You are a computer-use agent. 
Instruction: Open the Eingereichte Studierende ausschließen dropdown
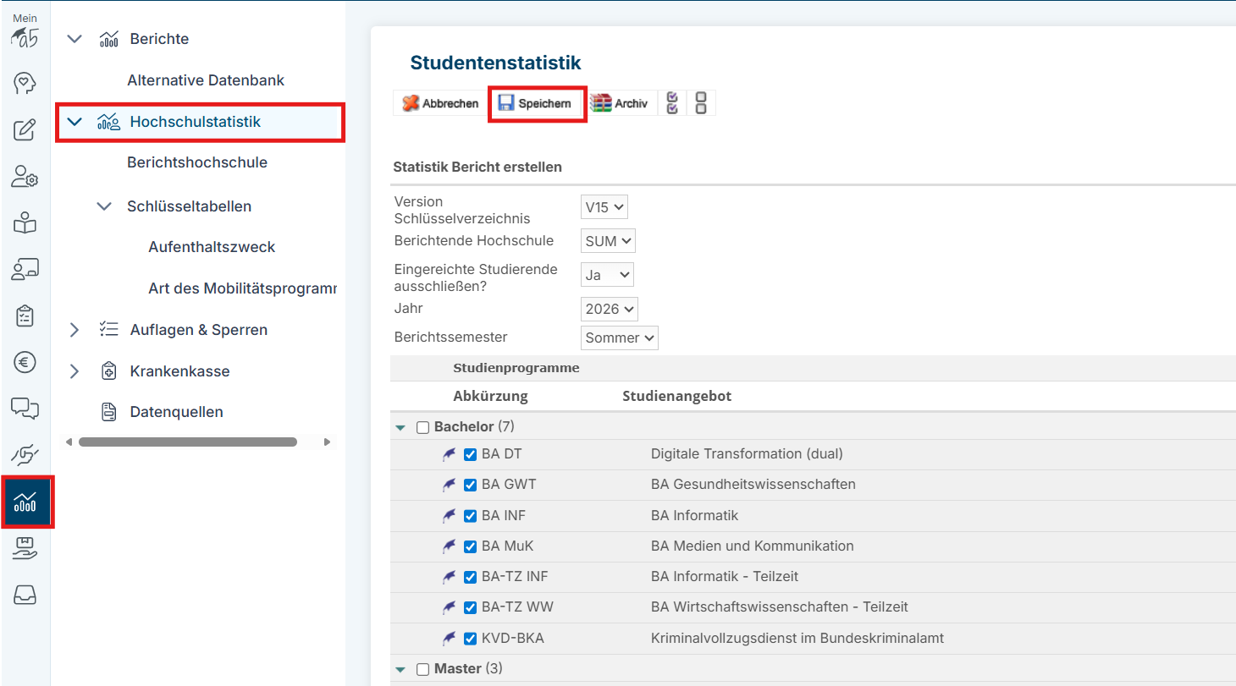click(608, 275)
